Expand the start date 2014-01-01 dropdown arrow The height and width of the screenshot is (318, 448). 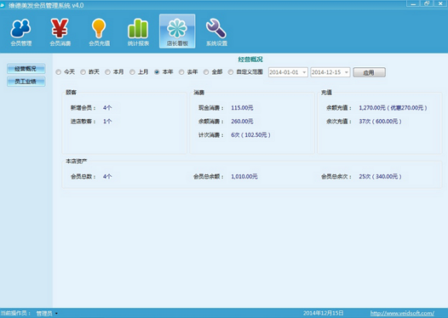point(304,72)
